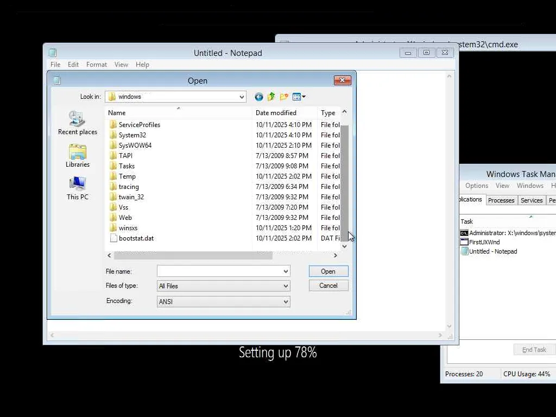Open Notepad View menu

point(121,65)
